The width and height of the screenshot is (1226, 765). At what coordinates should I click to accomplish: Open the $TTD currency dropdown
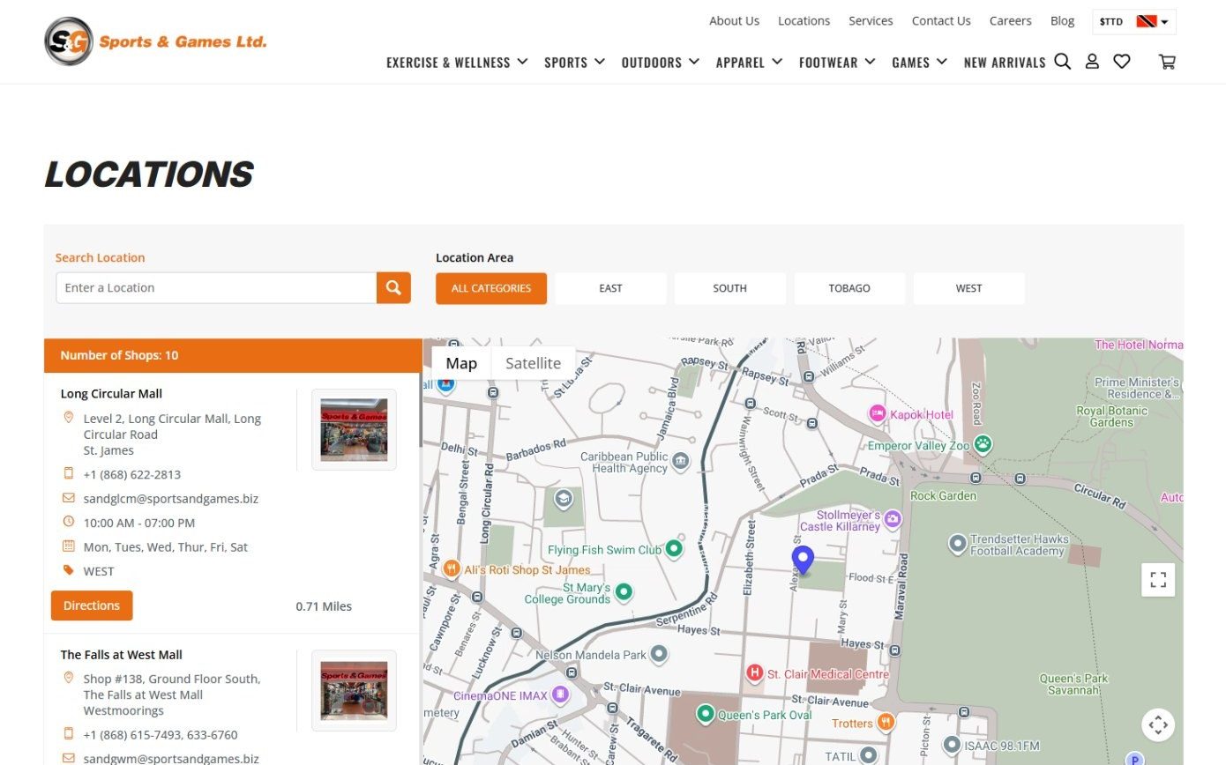tap(1134, 21)
